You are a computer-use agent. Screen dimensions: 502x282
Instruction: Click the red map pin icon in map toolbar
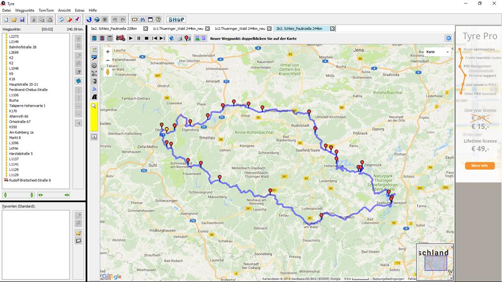pyautogui.click(x=188, y=38)
